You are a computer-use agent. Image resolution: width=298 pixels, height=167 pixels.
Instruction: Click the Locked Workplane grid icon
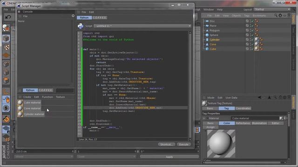click(x=6, y=129)
